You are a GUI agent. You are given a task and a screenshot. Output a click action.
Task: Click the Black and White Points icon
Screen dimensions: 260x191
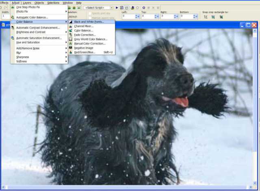point(71,22)
